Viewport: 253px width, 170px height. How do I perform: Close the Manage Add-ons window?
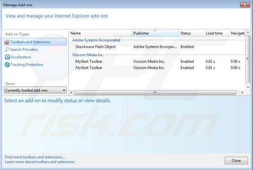245,5
